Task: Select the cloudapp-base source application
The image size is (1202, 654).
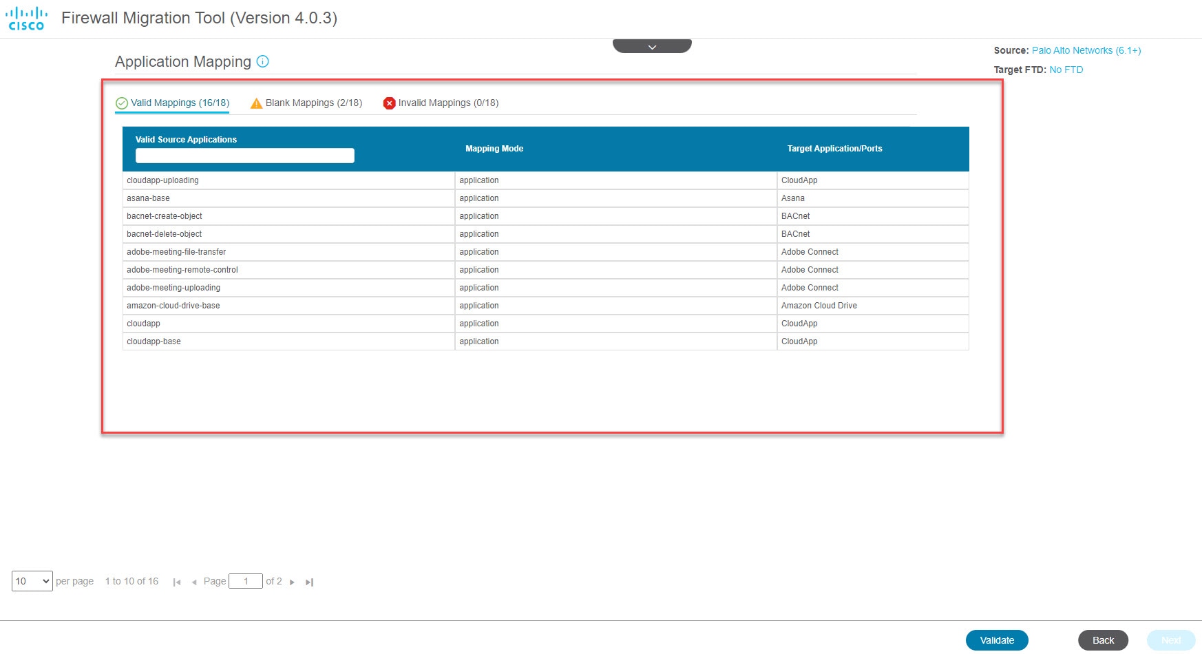Action: (x=154, y=341)
